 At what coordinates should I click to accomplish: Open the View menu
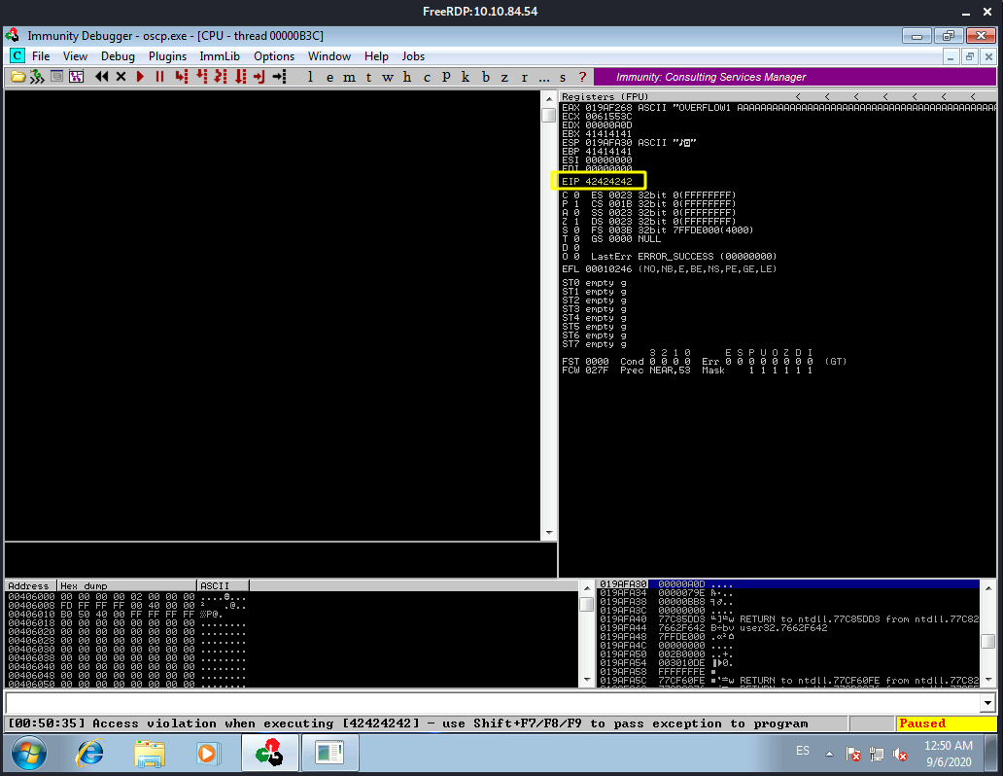[x=75, y=56]
